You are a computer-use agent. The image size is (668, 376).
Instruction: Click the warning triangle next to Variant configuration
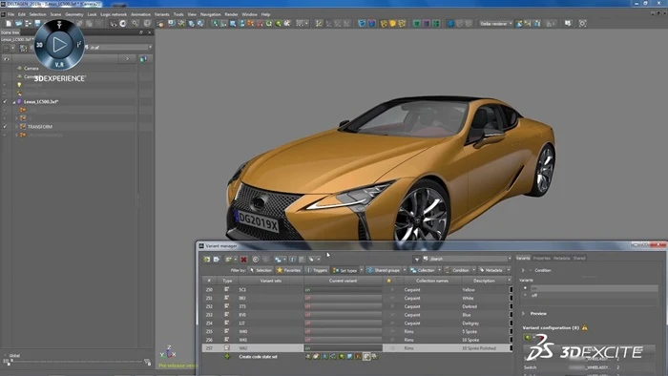pos(584,327)
